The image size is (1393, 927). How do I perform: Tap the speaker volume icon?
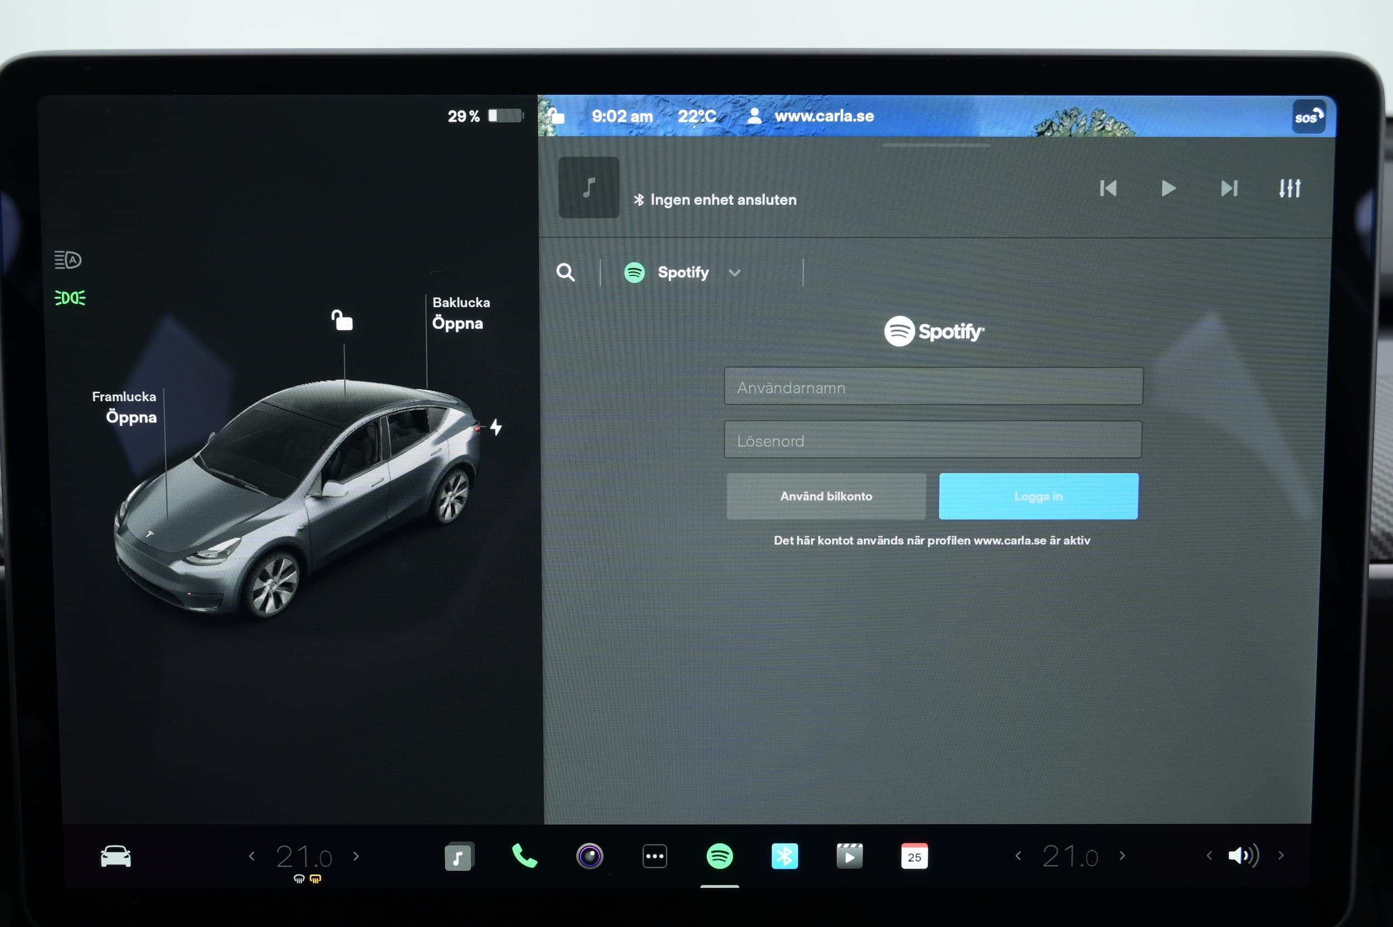tap(1243, 856)
